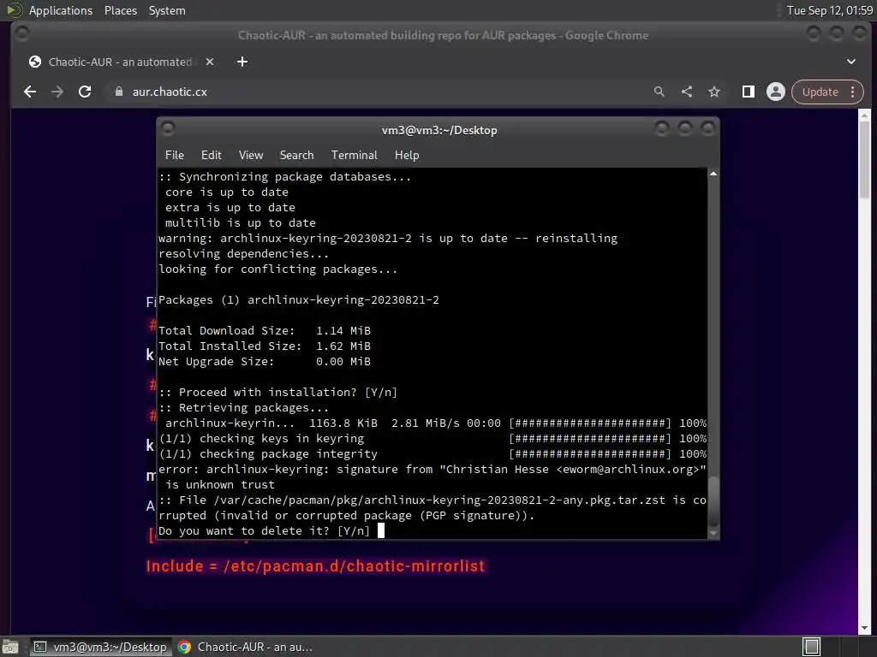Select the Chaotic-AUR browser tab
Screen dimensions: 877x657
tap(120, 62)
